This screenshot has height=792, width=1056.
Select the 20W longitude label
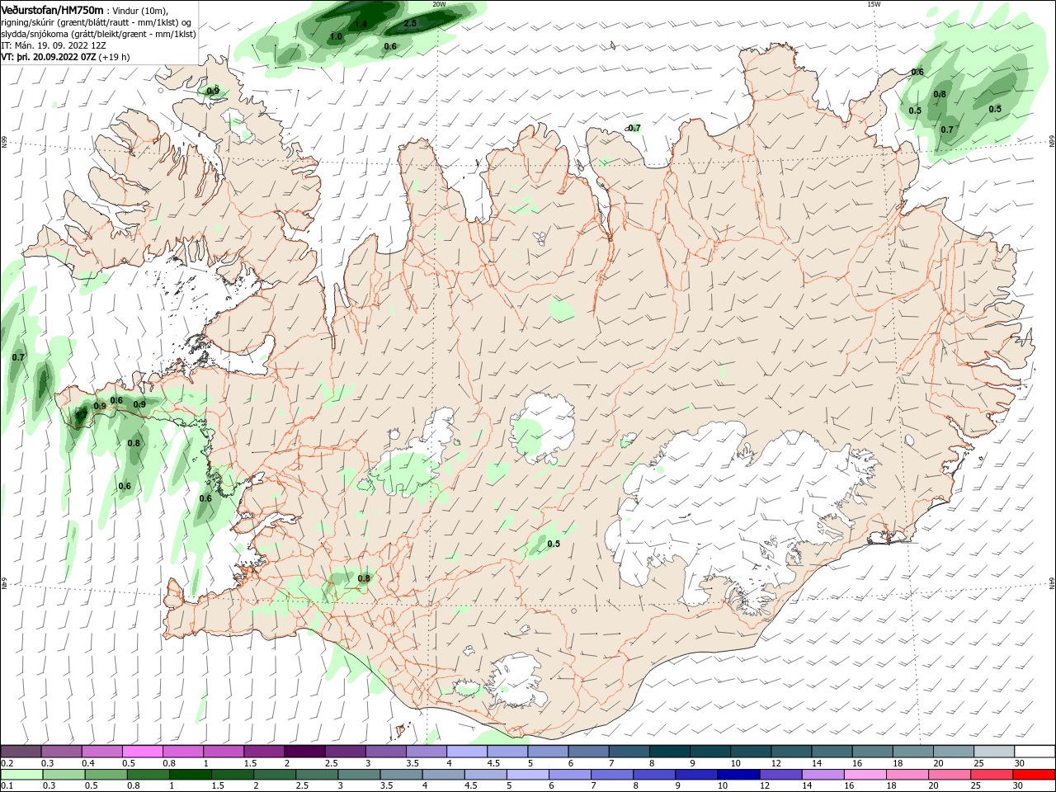point(439,4)
